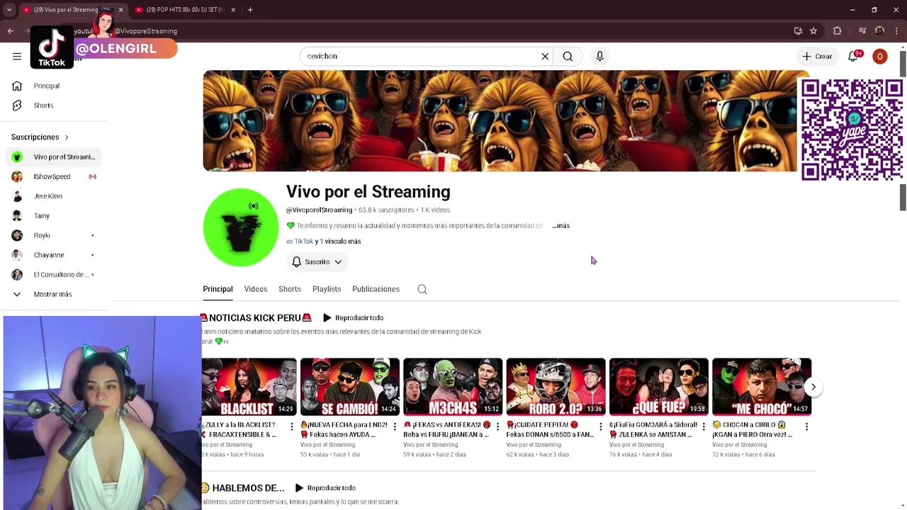Open the M3CH4S video thumbnail
Image resolution: width=907 pixels, height=510 pixels.
coord(453,387)
